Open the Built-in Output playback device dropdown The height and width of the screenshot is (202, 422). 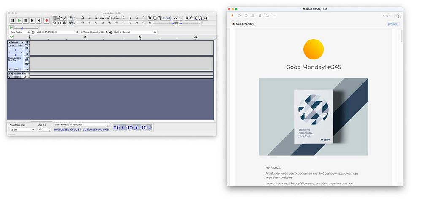tap(135, 32)
